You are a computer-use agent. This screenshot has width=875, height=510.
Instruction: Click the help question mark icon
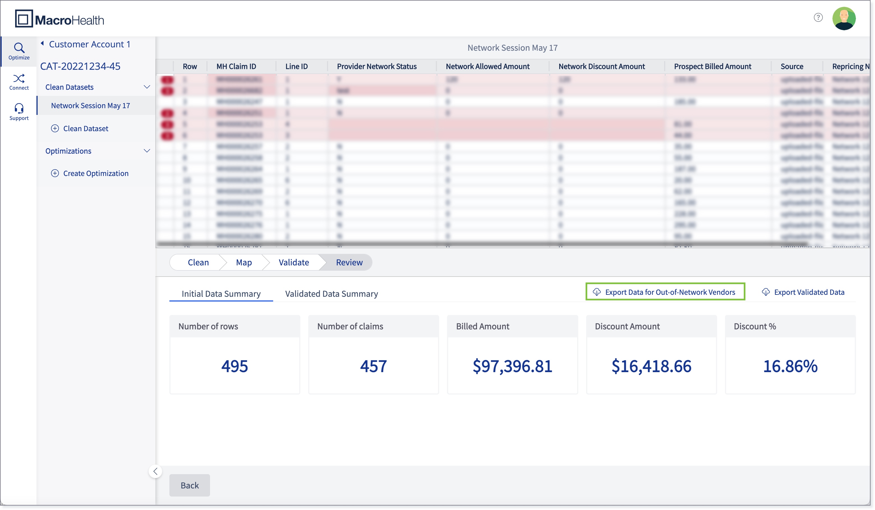(x=818, y=17)
